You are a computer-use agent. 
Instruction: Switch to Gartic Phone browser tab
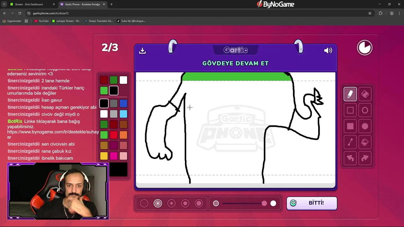pyautogui.click(x=82, y=4)
